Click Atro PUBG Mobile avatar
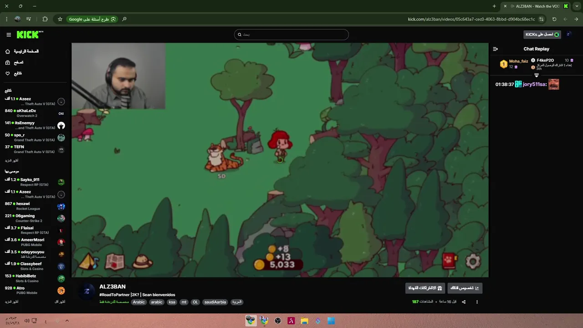The width and height of the screenshot is (583, 328). (61, 291)
